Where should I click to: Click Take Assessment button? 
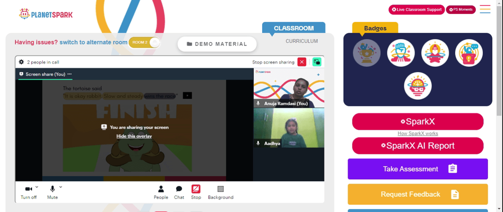click(x=417, y=169)
